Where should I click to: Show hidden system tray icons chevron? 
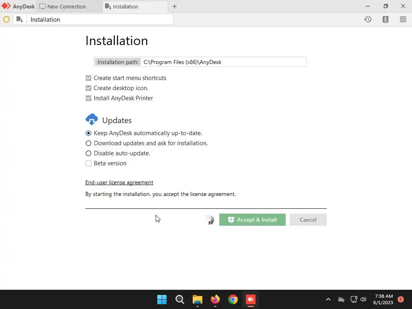[328, 299]
